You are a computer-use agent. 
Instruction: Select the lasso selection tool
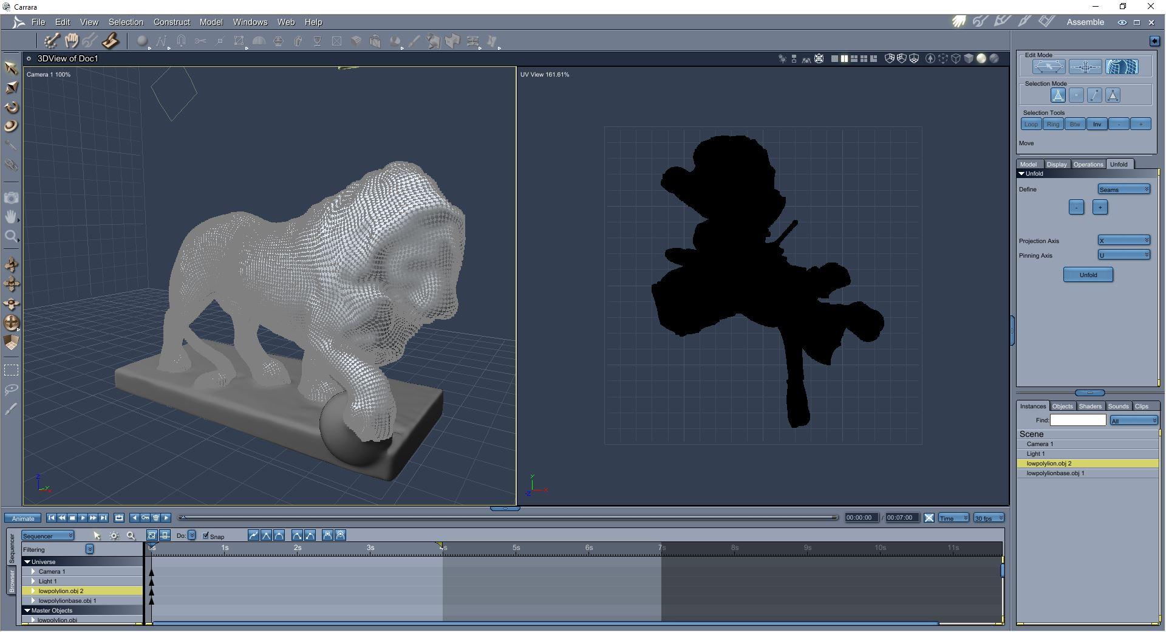11,390
